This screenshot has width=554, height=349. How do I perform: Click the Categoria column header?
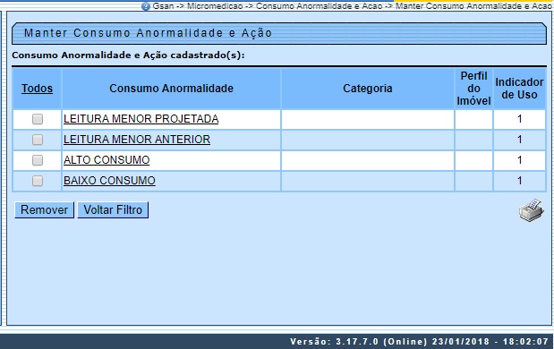click(368, 89)
